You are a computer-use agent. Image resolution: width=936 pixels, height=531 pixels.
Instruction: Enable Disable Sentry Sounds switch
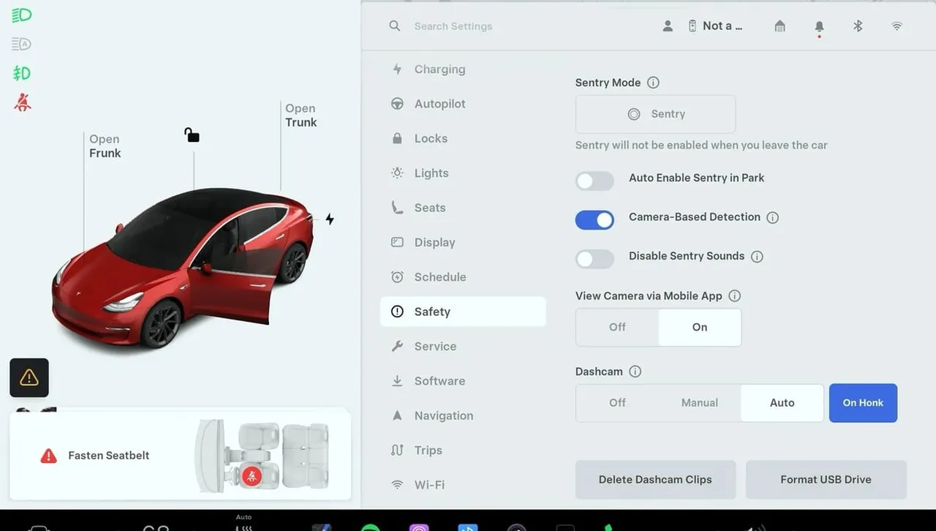[x=595, y=259]
